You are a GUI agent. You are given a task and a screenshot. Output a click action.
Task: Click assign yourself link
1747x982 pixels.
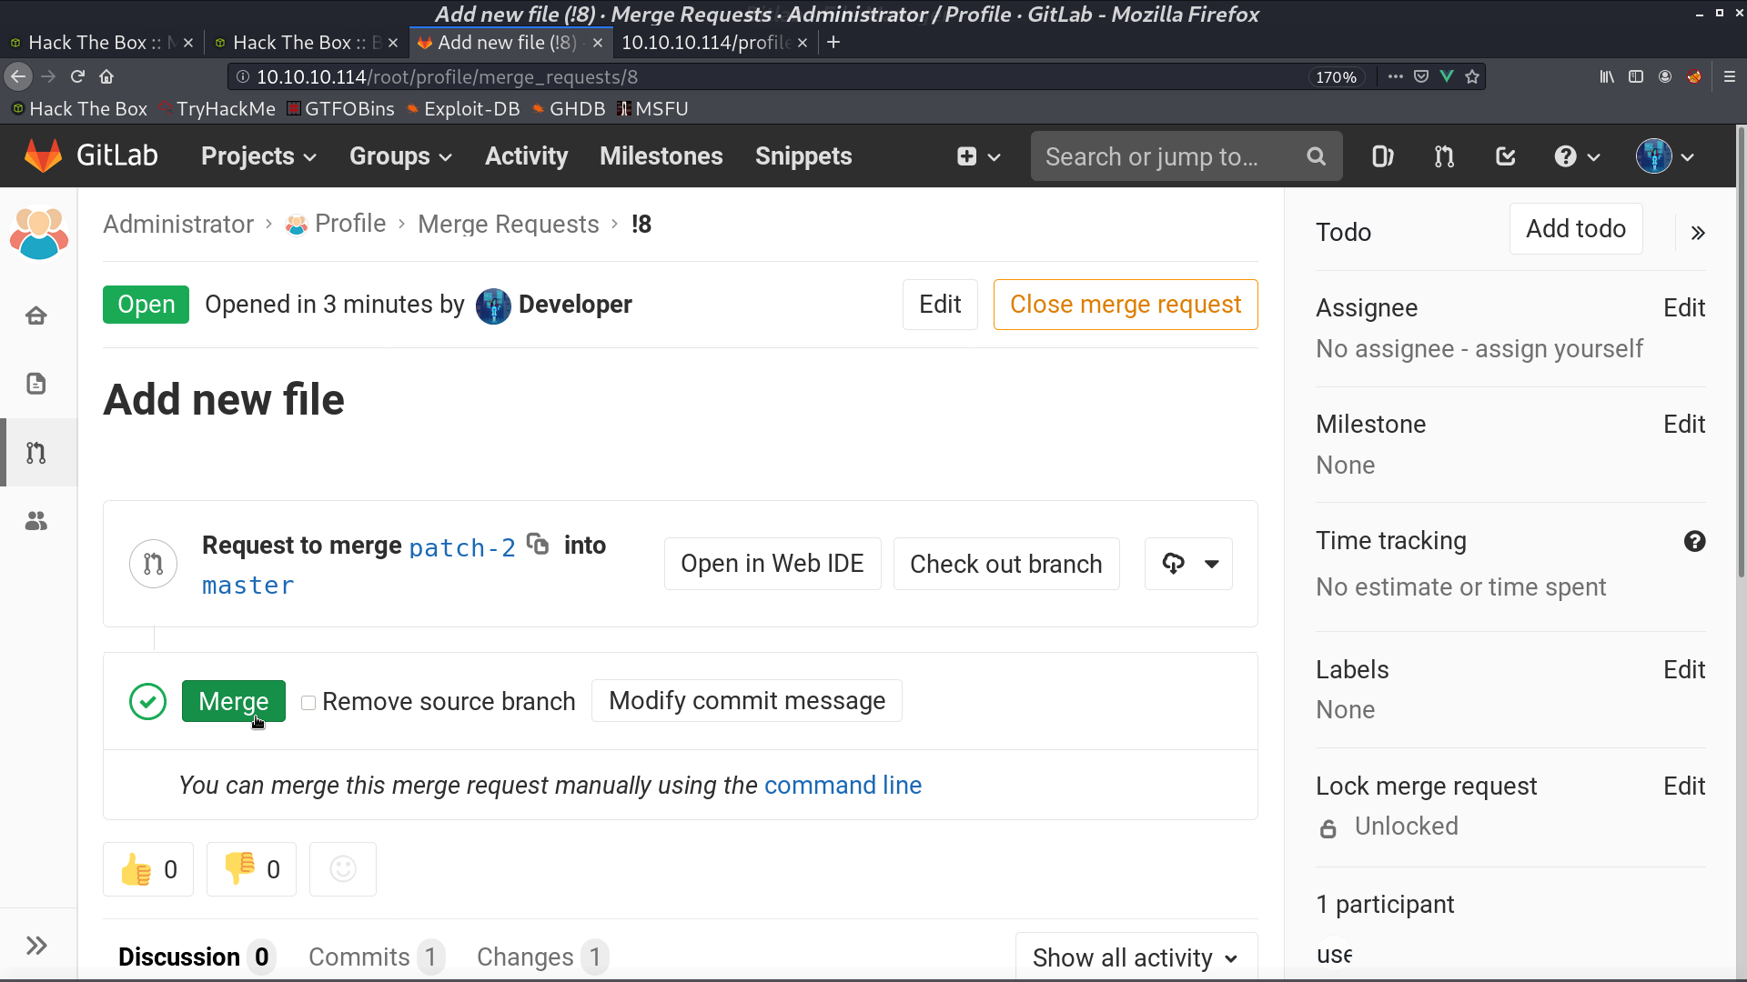[1559, 348]
